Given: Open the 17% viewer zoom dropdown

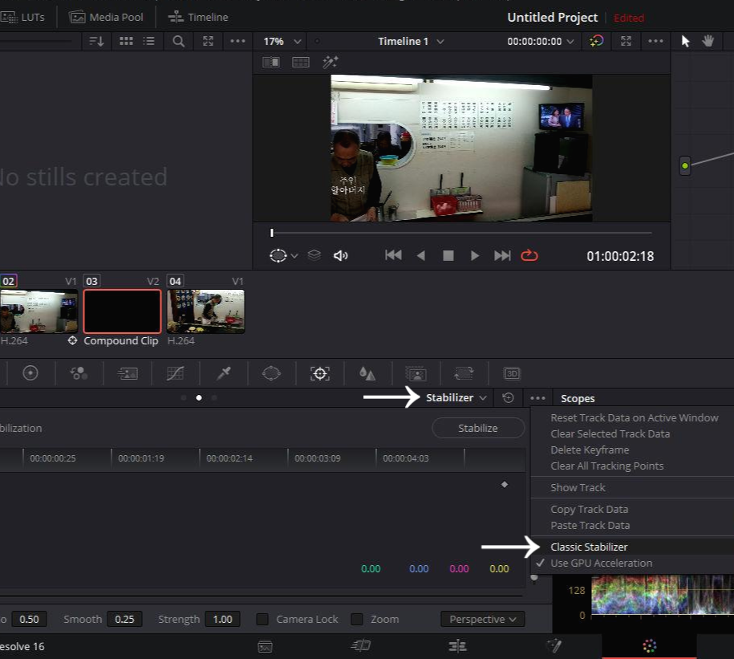Looking at the screenshot, I should pos(282,41).
